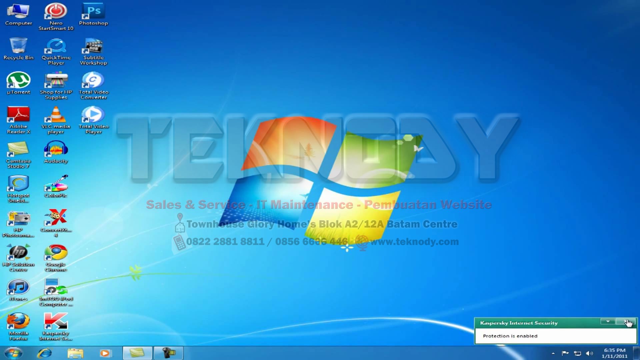This screenshot has height=360, width=640.
Task: Launch the Google Chrome desktop shortcut
Action: 56,258
